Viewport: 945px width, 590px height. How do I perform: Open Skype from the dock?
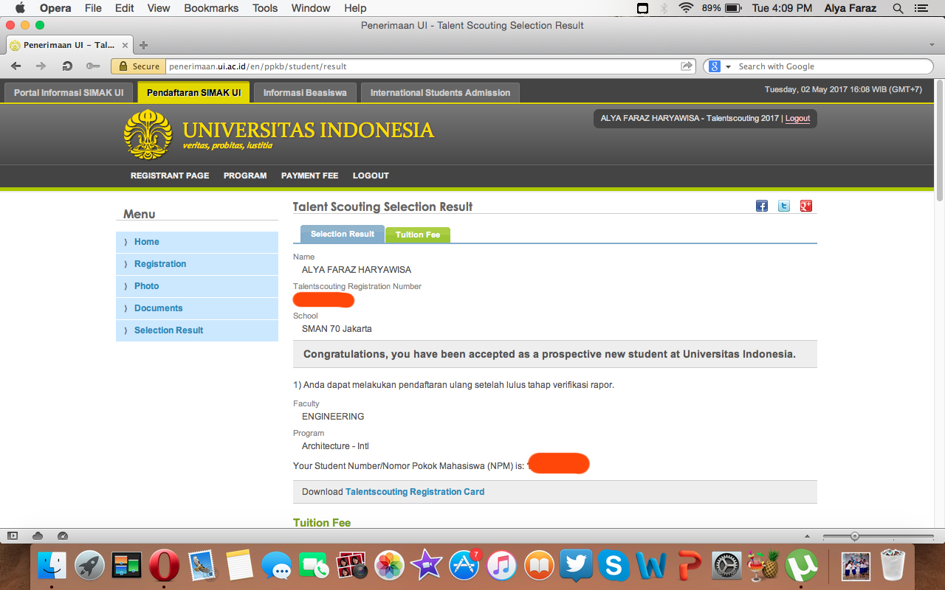point(614,565)
